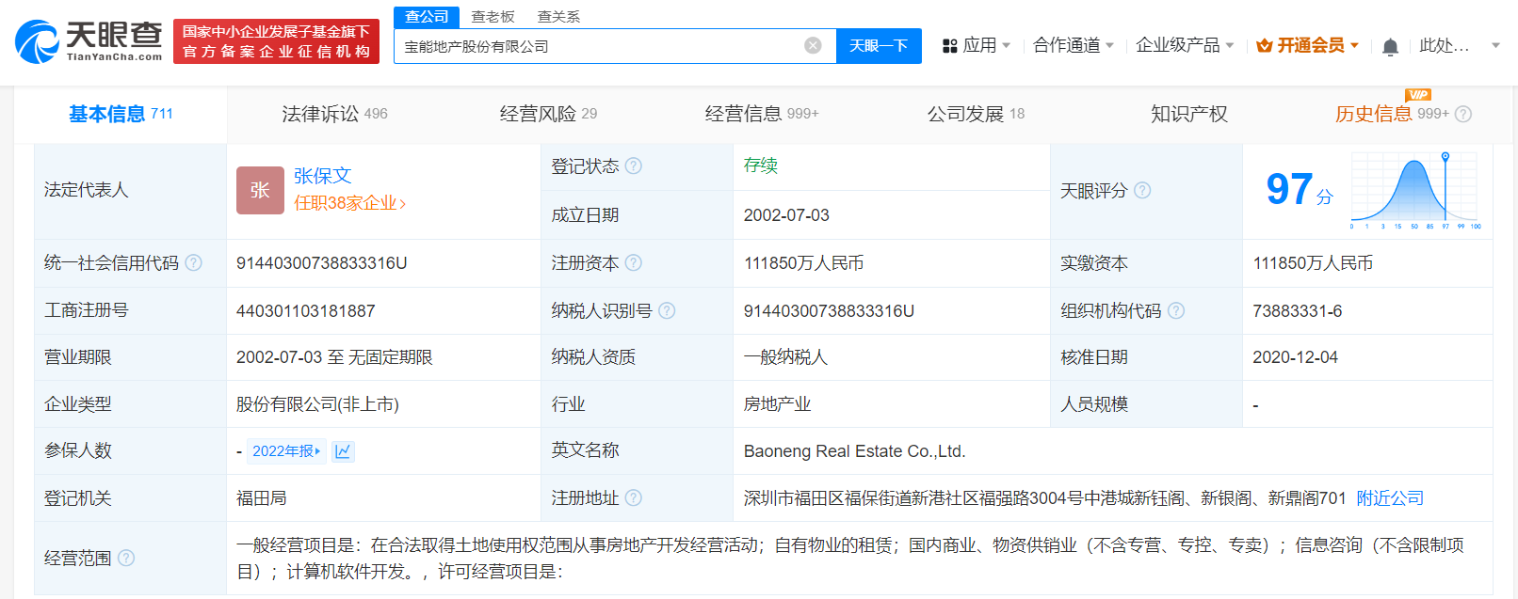Viewport: 1518px width, 599px height.
Task: Clear the search box with the X icon
Action: pyautogui.click(x=813, y=46)
